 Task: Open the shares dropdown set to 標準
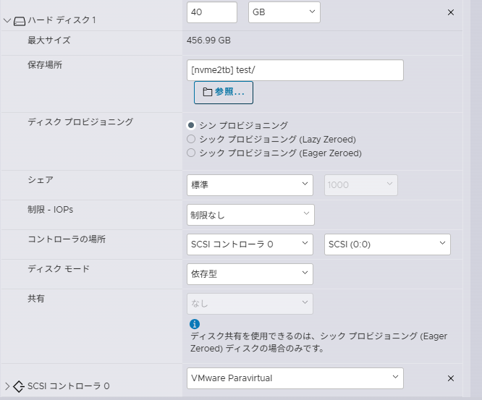coord(250,185)
